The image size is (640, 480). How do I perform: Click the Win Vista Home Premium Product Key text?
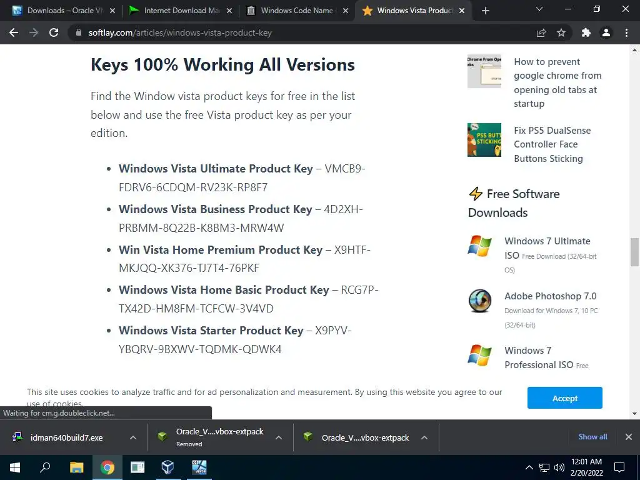[221, 249]
